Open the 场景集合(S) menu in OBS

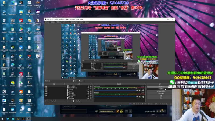74,22
